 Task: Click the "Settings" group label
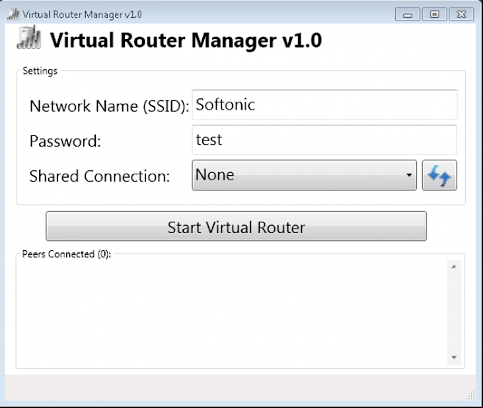click(40, 71)
